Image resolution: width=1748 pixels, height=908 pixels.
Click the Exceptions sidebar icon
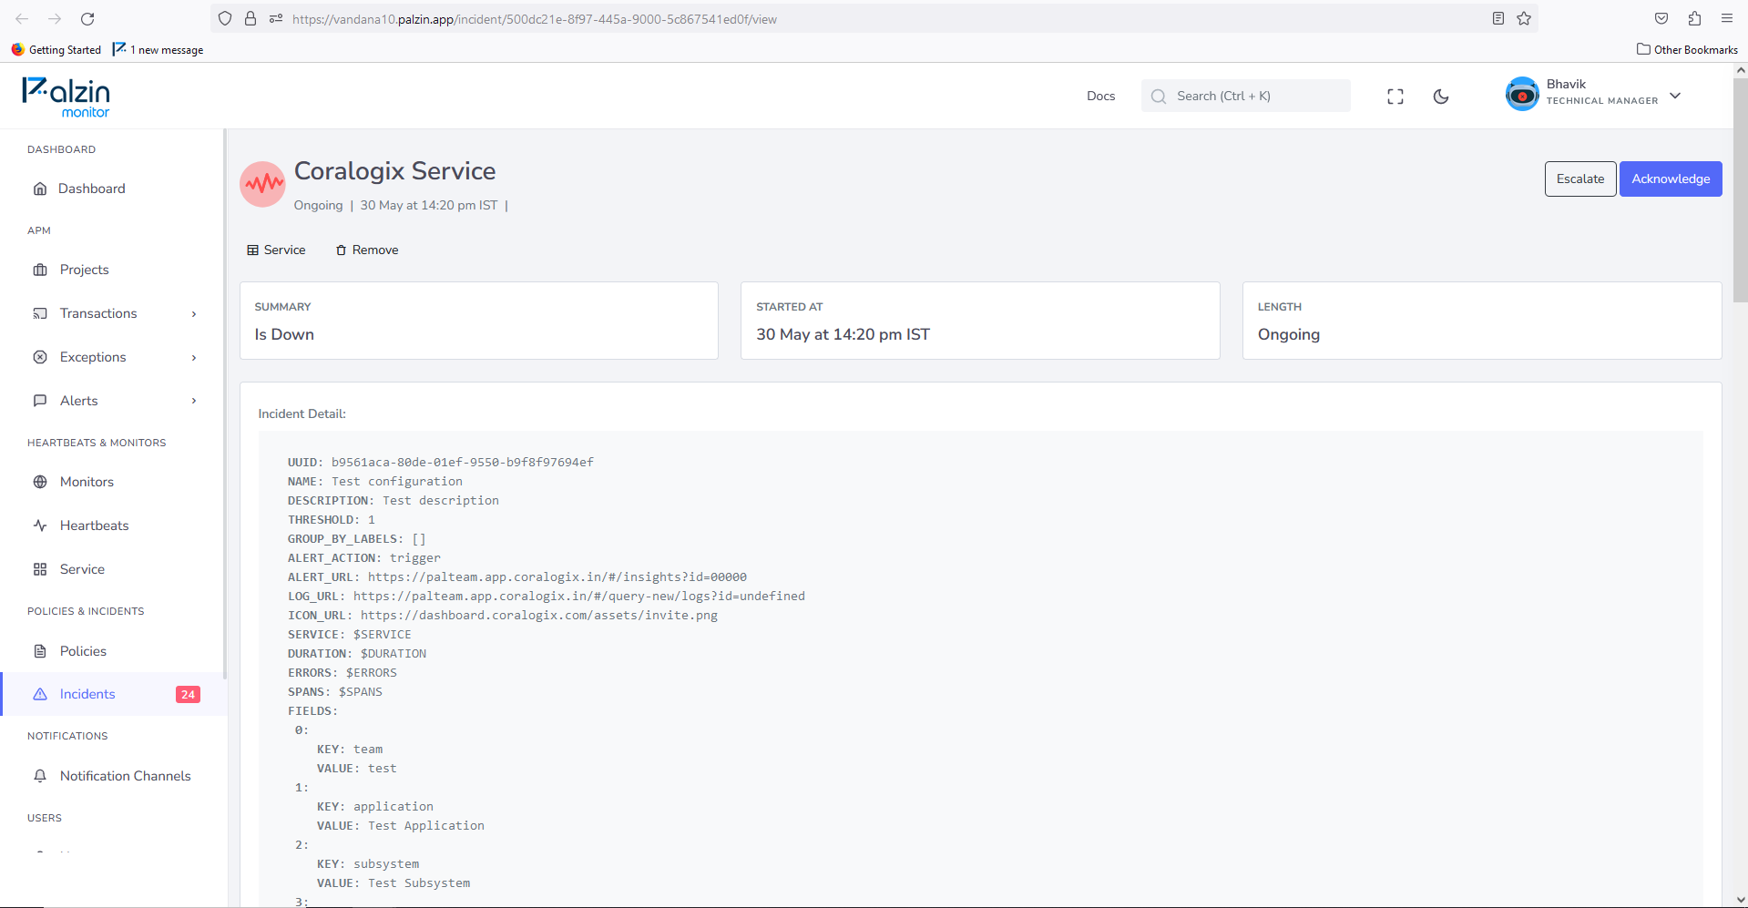tap(40, 357)
